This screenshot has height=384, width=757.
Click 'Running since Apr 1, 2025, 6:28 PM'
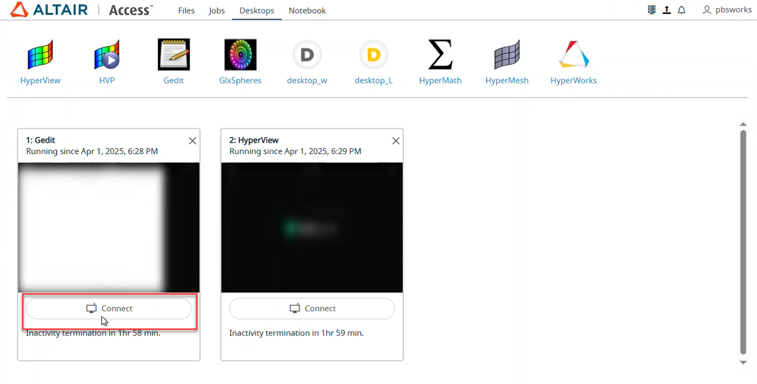[x=92, y=151]
